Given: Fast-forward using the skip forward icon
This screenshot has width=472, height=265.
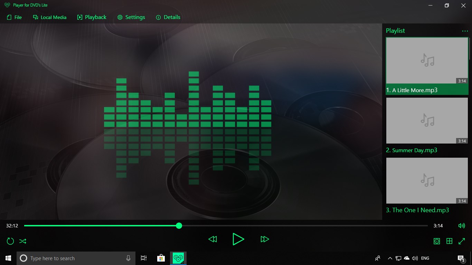Looking at the screenshot, I should tap(265, 239).
